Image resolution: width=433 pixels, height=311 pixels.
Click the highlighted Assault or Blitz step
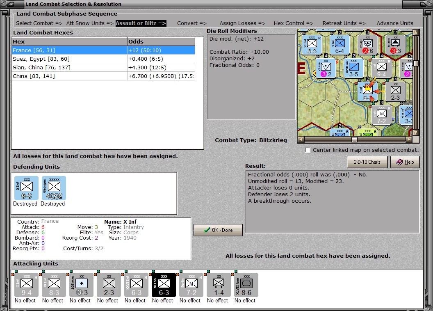tap(141, 23)
